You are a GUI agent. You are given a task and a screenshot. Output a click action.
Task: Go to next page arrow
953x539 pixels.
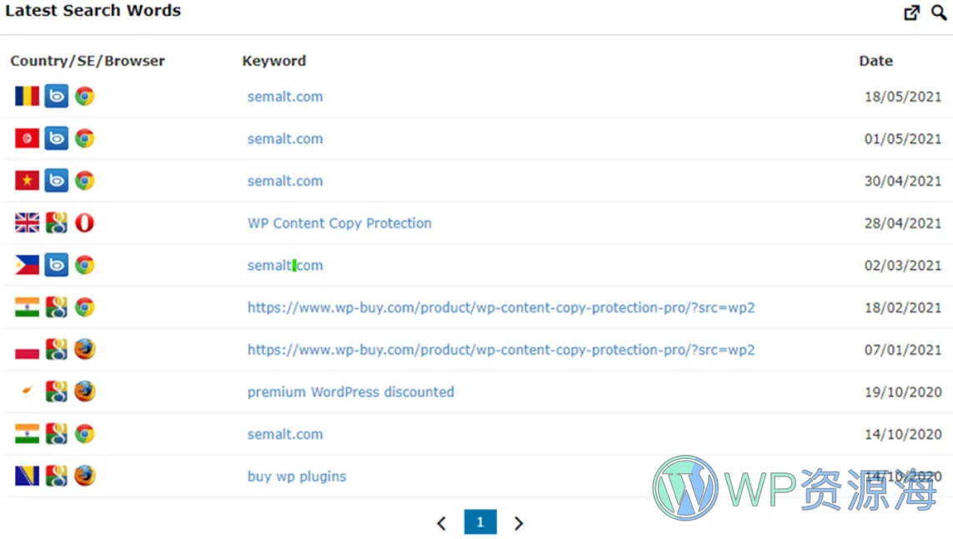tap(519, 522)
